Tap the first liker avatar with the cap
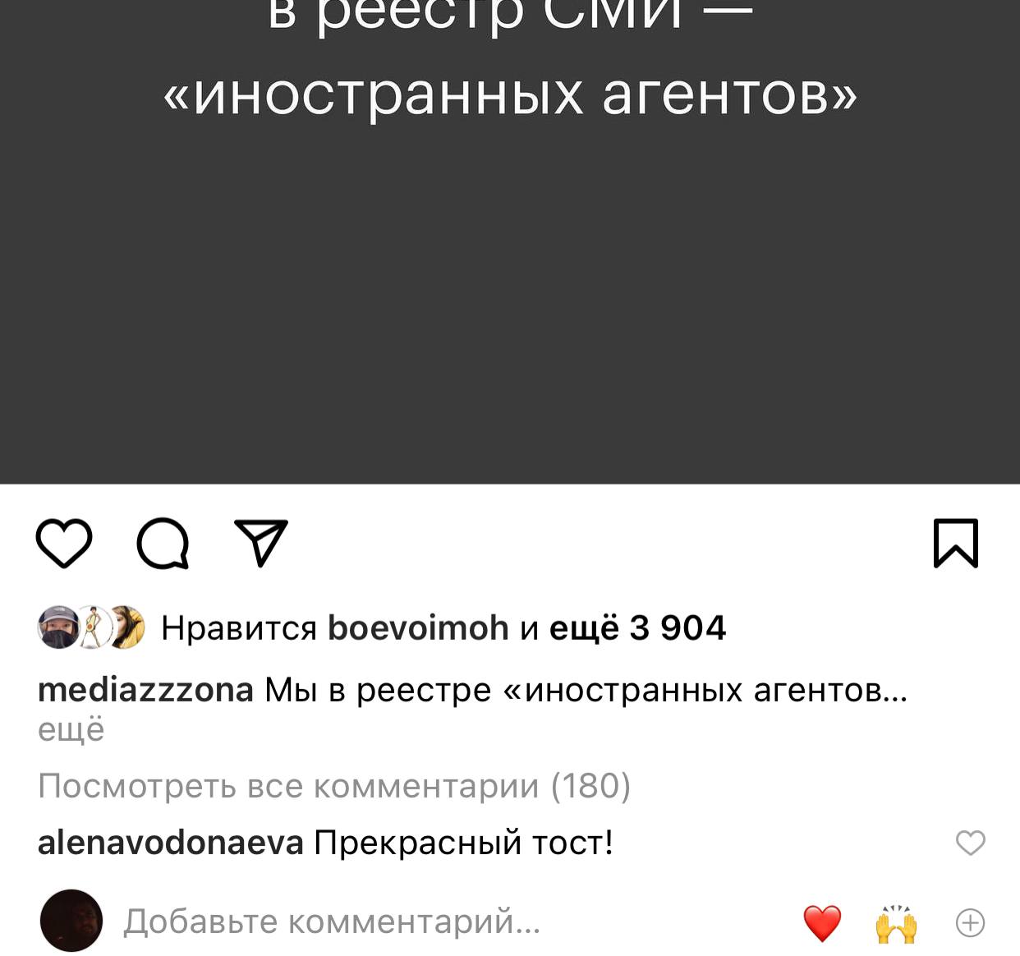This screenshot has height=956, width=1020. coord(57,627)
